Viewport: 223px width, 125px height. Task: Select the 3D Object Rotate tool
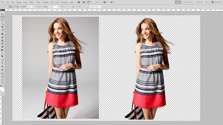tap(2, 73)
